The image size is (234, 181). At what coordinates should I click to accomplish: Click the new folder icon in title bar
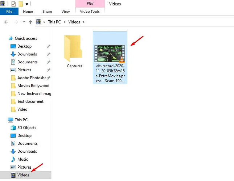(21, 4)
